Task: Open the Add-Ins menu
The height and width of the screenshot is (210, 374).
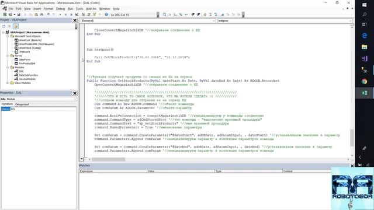Action: click(91, 9)
